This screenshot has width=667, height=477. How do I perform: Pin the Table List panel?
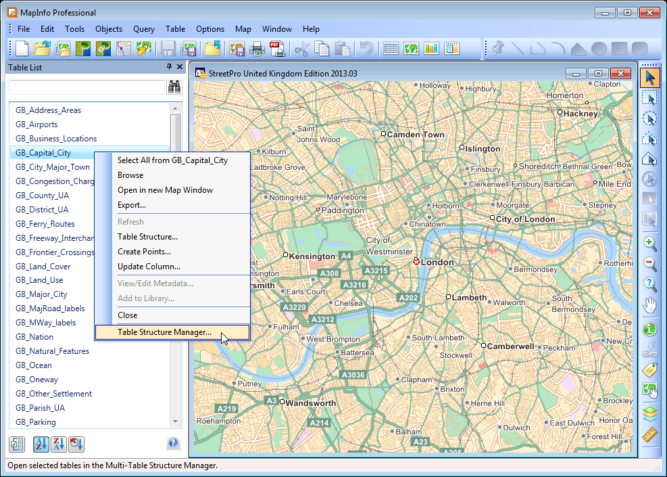pos(169,66)
